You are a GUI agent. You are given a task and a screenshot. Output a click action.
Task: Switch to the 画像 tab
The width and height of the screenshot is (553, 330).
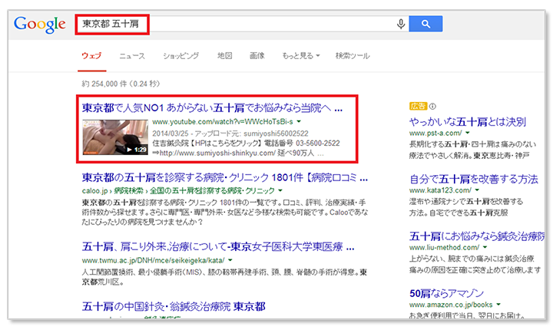(x=257, y=56)
